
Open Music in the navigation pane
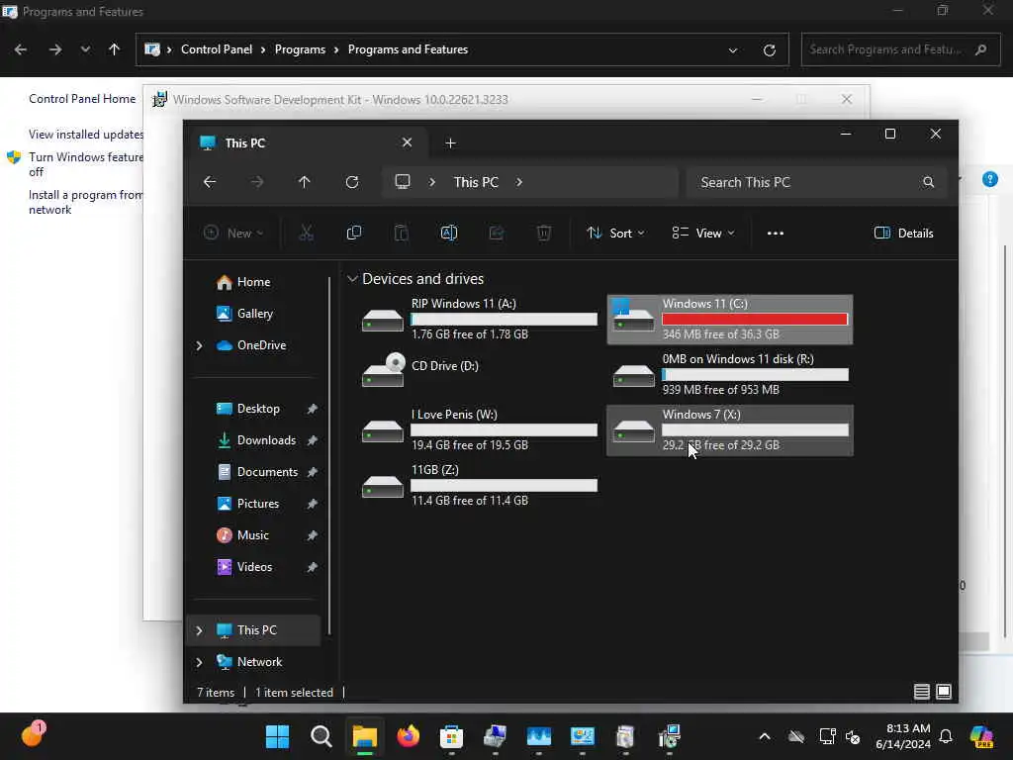[x=242, y=535]
